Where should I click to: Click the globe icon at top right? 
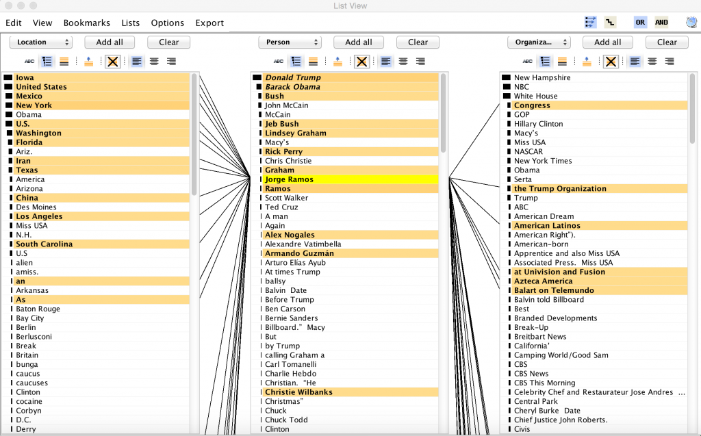click(691, 22)
